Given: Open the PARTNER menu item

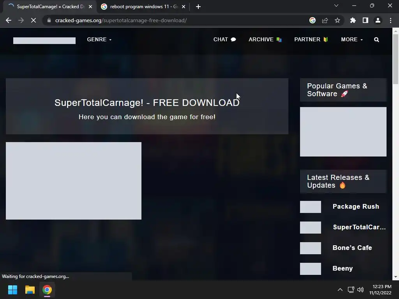Looking at the screenshot, I should 311,39.
